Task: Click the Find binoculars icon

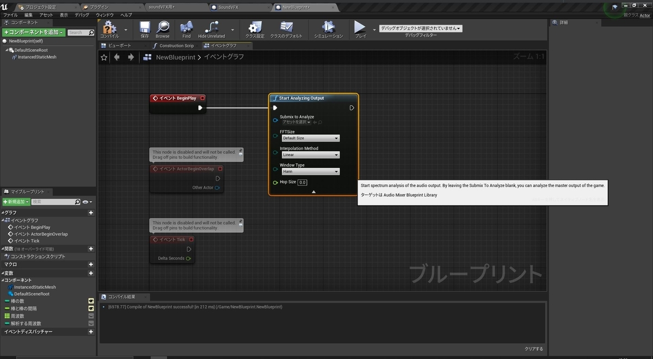Action: (x=187, y=29)
